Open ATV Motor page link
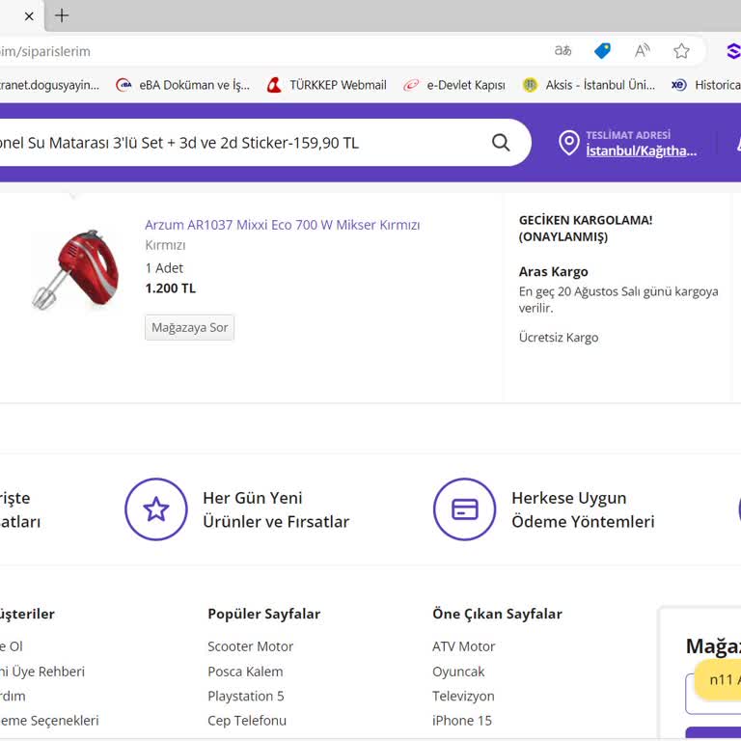 click(x=463, y=646)
